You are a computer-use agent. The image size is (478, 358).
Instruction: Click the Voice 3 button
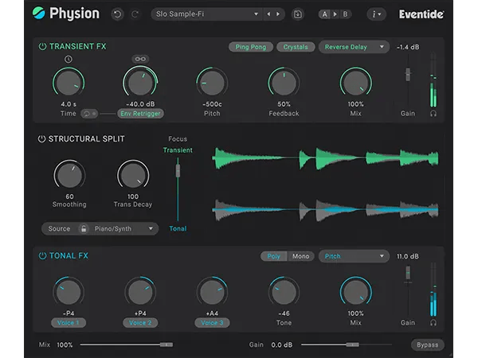(212, 323)
